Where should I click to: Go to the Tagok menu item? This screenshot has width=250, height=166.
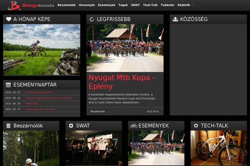(123, 5)
